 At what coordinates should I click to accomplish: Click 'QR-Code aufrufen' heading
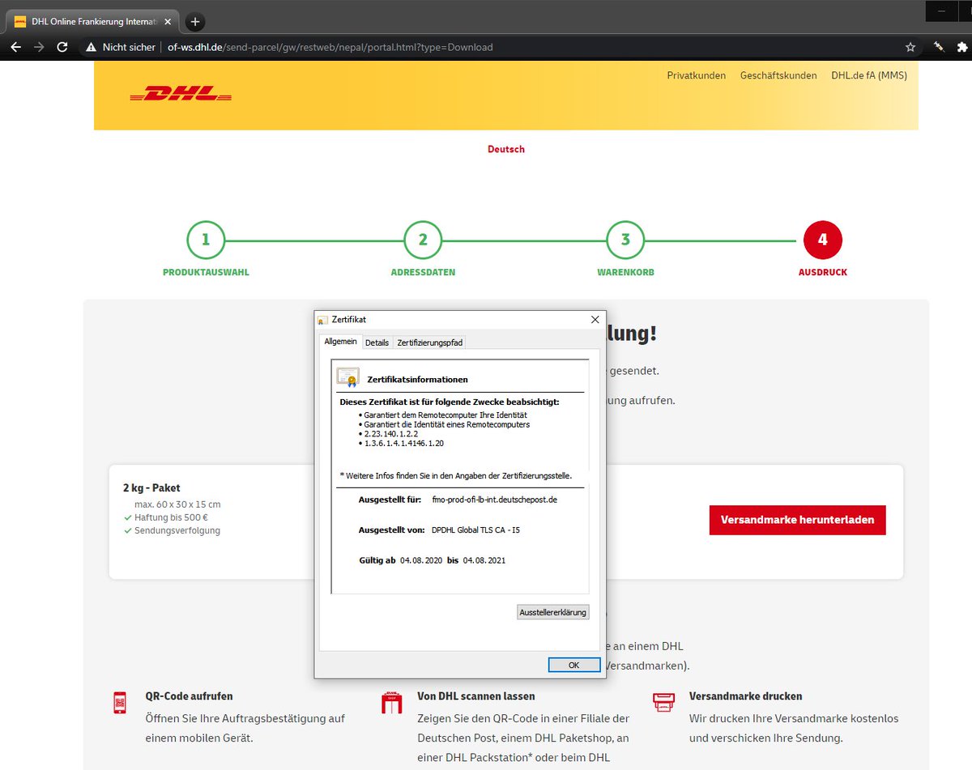(x=190, y=696)
